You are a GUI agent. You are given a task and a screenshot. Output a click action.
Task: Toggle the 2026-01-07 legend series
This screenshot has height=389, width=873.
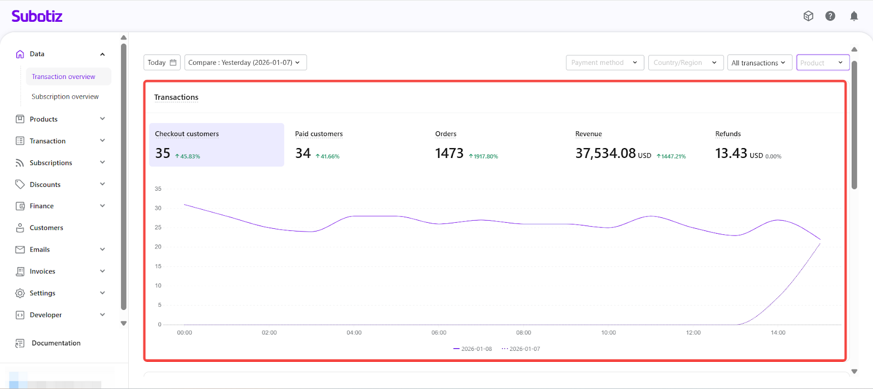[521, 349]
